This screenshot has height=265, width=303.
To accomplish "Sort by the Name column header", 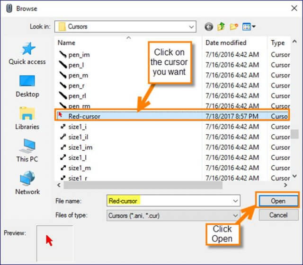I will point(66,43).
